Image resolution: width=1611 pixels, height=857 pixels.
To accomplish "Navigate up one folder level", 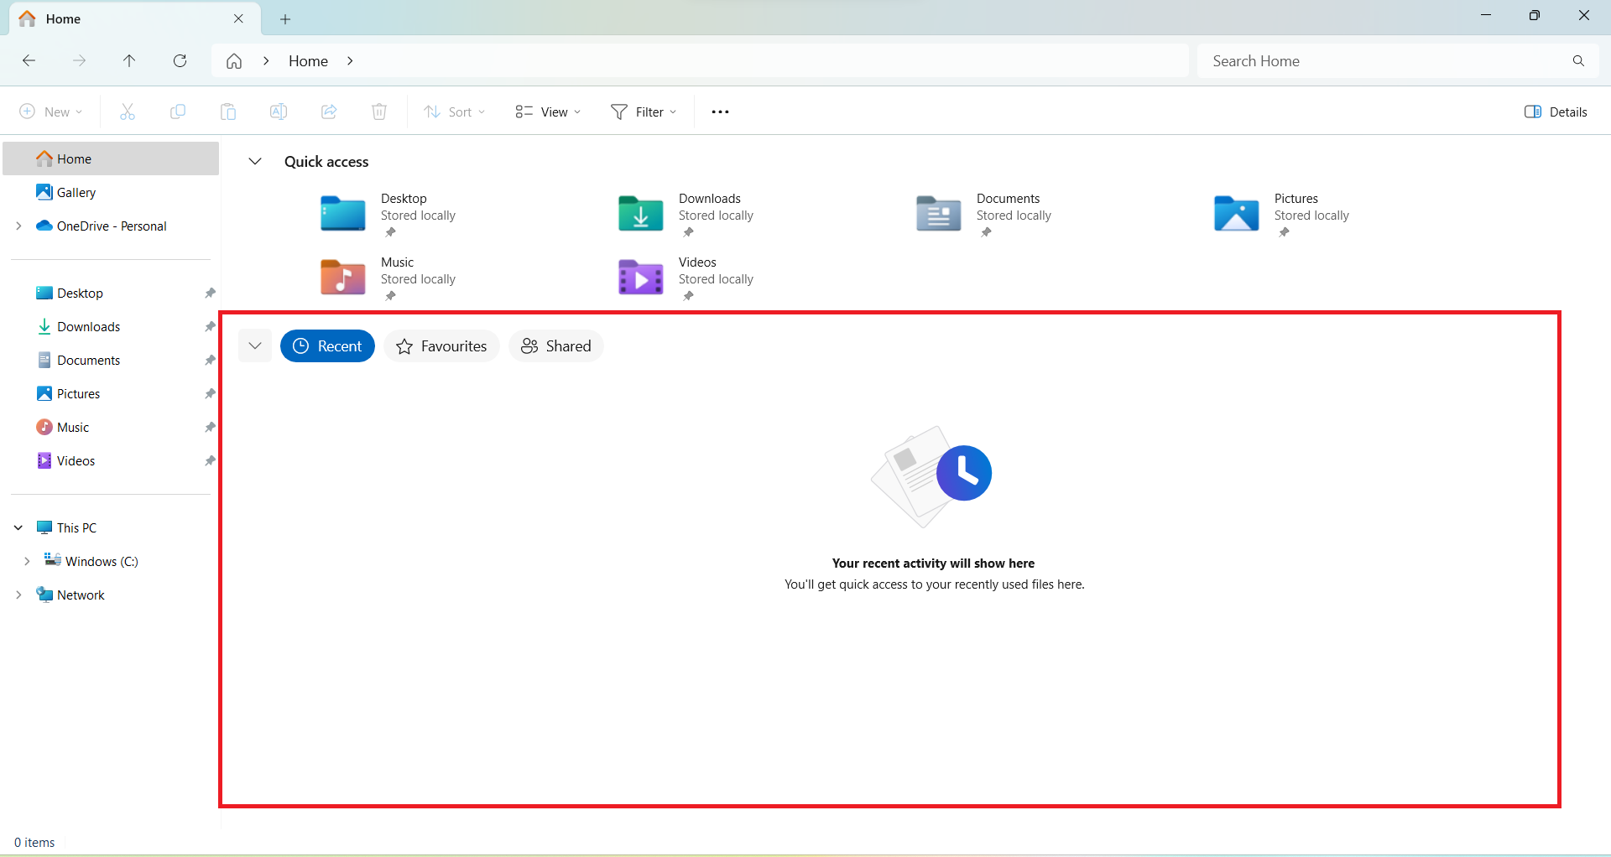I will [x=129, y=60].
